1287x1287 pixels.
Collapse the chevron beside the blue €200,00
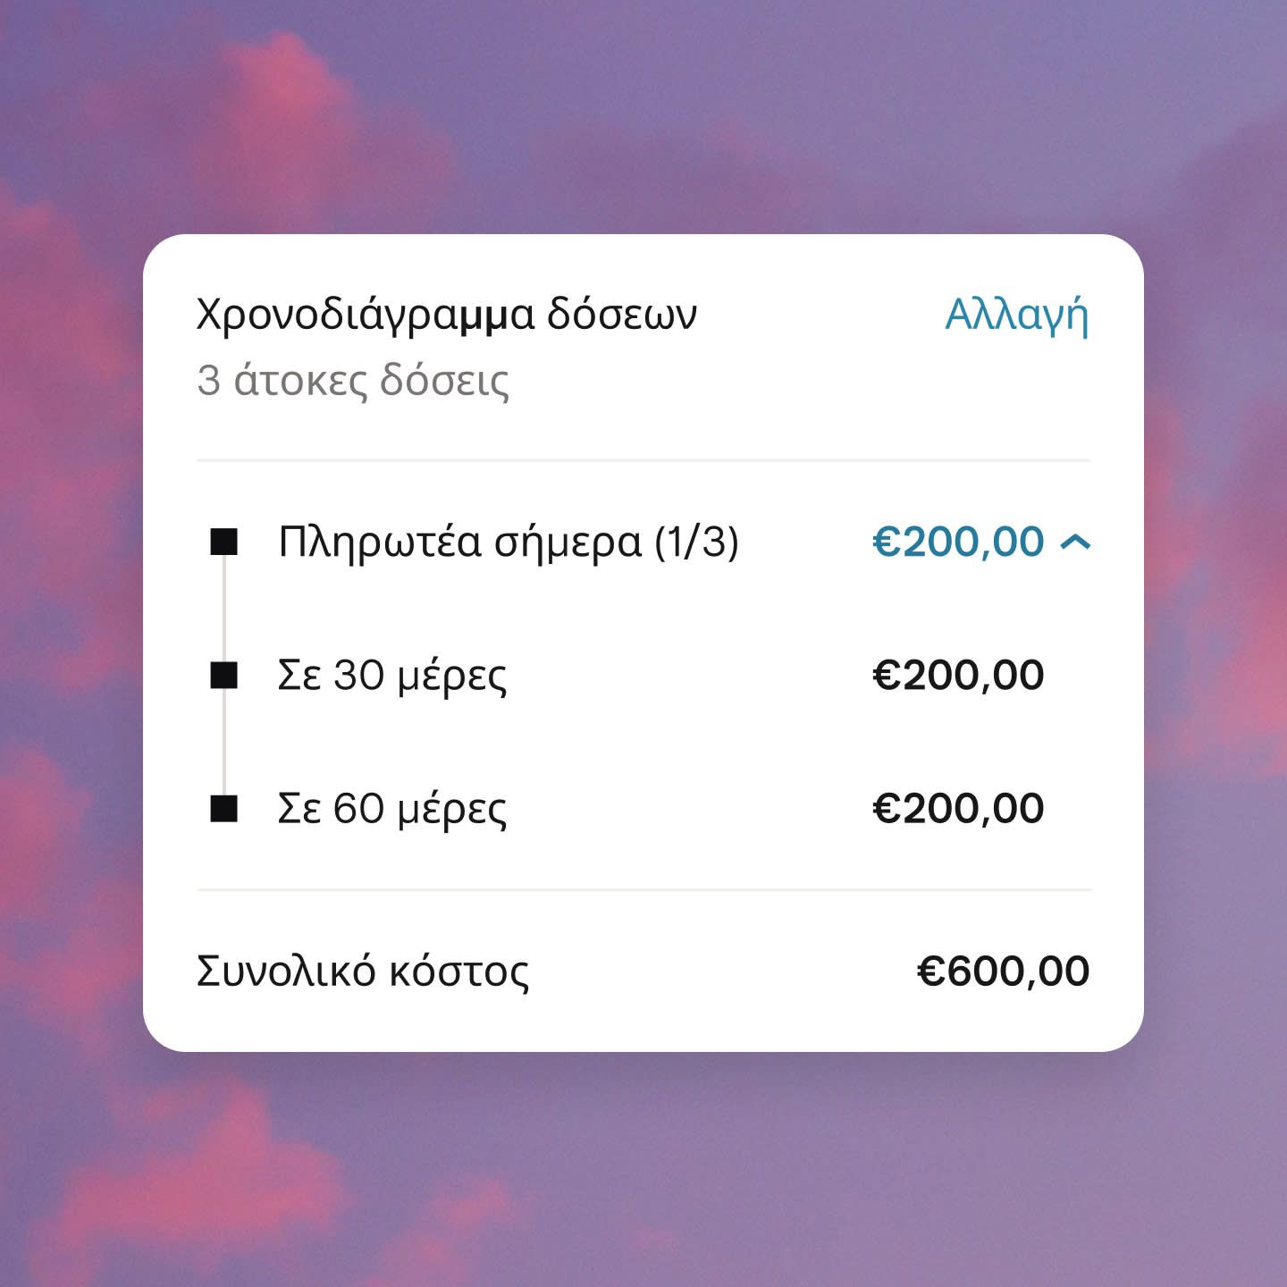[x=1075, y=542]
